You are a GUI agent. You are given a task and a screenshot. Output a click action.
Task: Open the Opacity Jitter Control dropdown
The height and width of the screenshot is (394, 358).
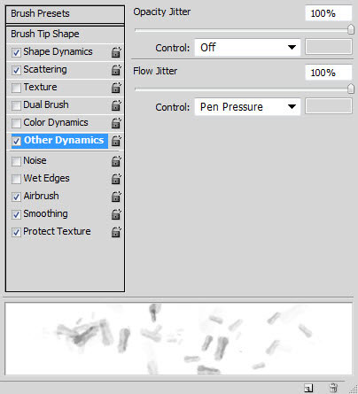click(247, 47)
